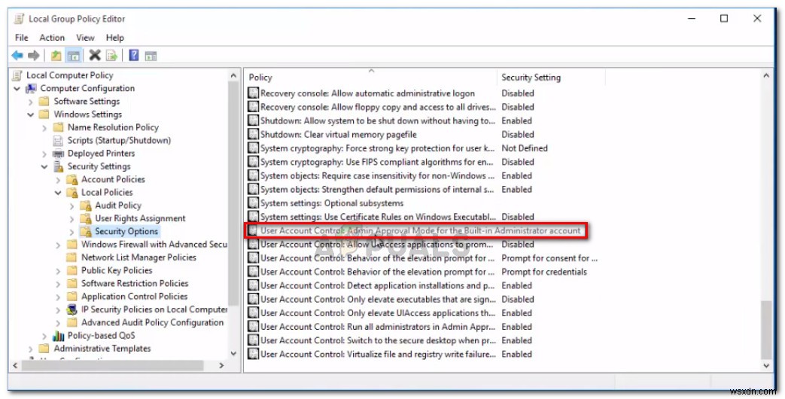This screenshot has width=785, height=399.
Task: Click policy list scroll down arrow
Action: (x=766, y=366)
